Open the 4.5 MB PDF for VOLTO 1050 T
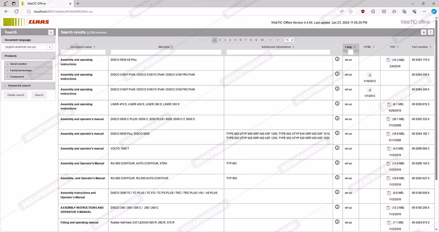The image size is (439, 232). click(x=389, y=149)
